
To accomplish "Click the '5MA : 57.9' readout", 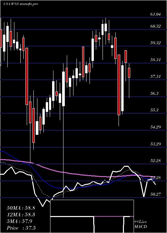I will click(x=19, y=221).
